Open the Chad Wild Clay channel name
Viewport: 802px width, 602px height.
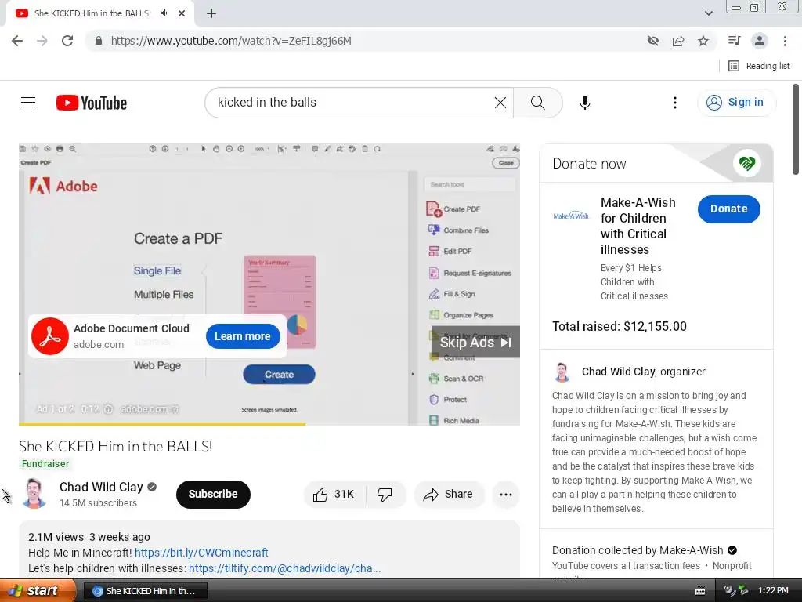(x=101, y=487)
